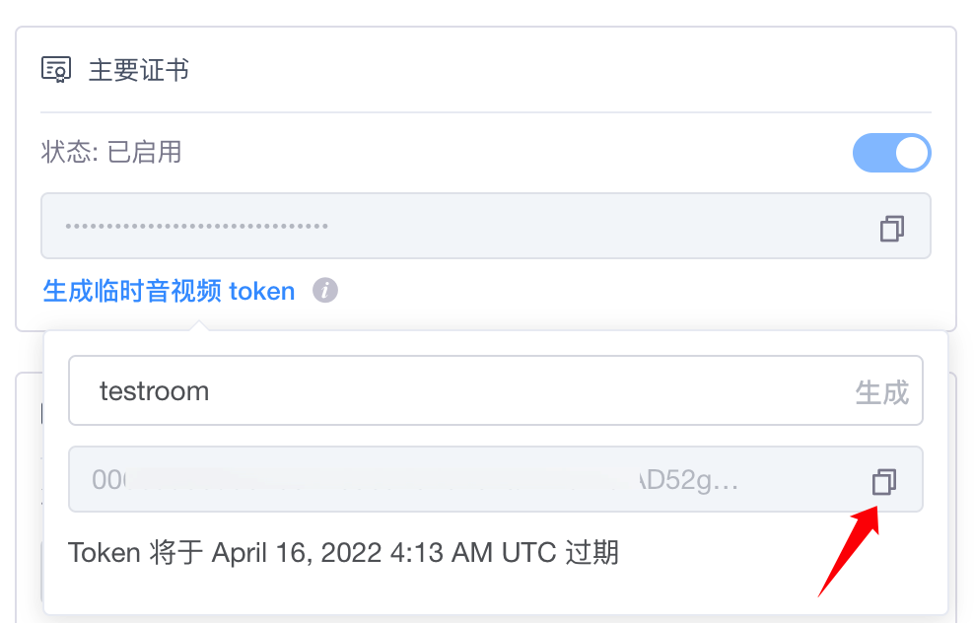Viewport: 974px width, 623px height.
Task: Click the 状态: 已启用 status label
Action: pyautogui.click(x=111, y=152)
